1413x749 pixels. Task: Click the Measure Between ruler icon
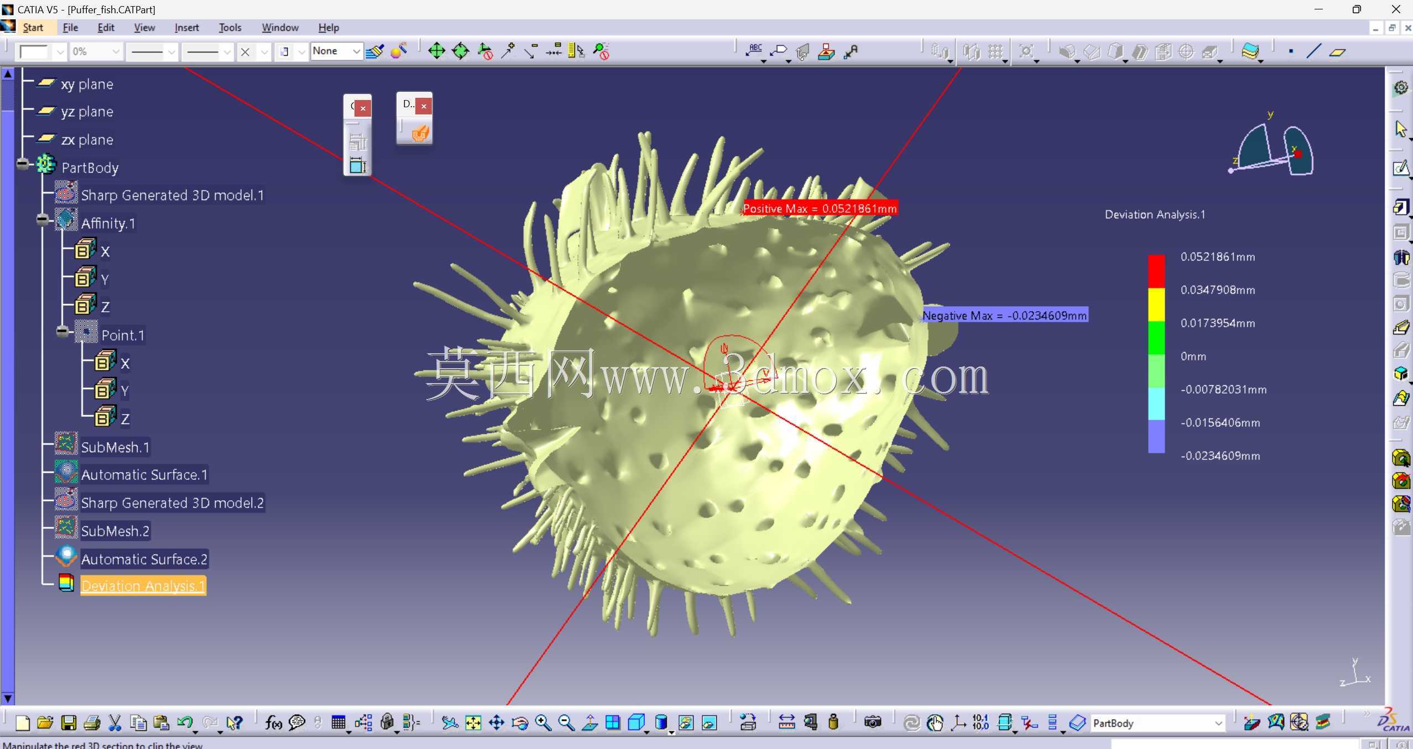coord(786,722)
